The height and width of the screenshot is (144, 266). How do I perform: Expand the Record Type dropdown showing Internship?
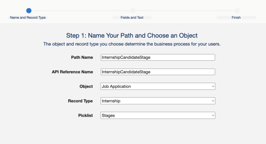158,101
